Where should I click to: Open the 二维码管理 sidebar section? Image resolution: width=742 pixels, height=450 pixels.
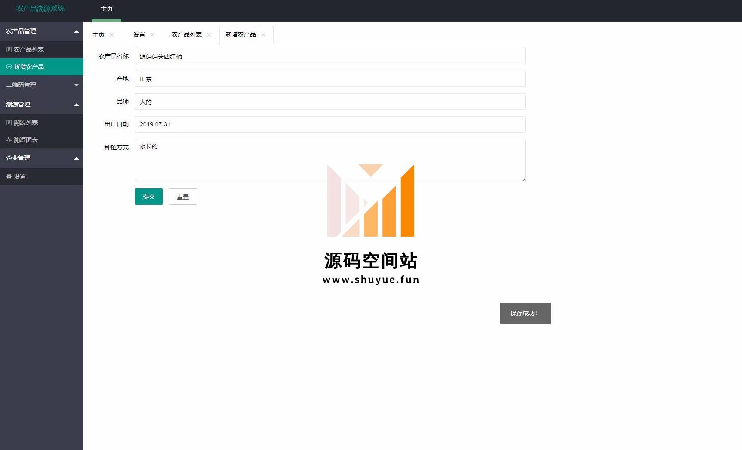click(42, 85)
